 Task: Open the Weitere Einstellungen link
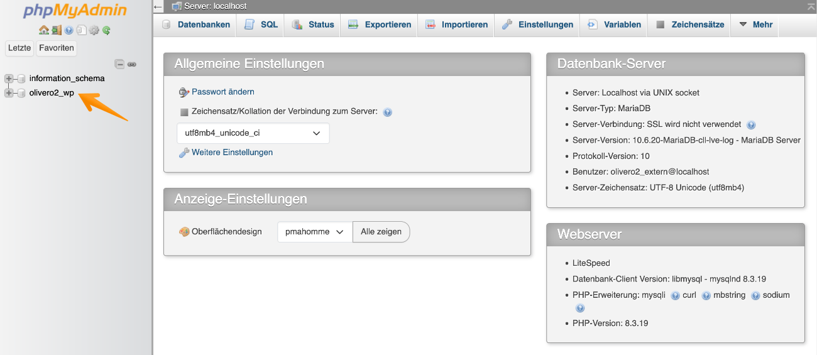232,152
